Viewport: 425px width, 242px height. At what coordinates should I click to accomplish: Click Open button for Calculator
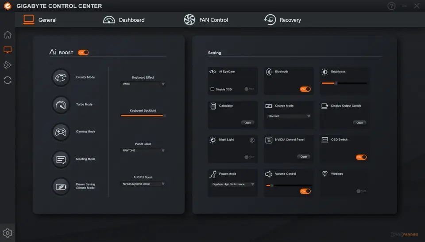[x=247, y=123]
